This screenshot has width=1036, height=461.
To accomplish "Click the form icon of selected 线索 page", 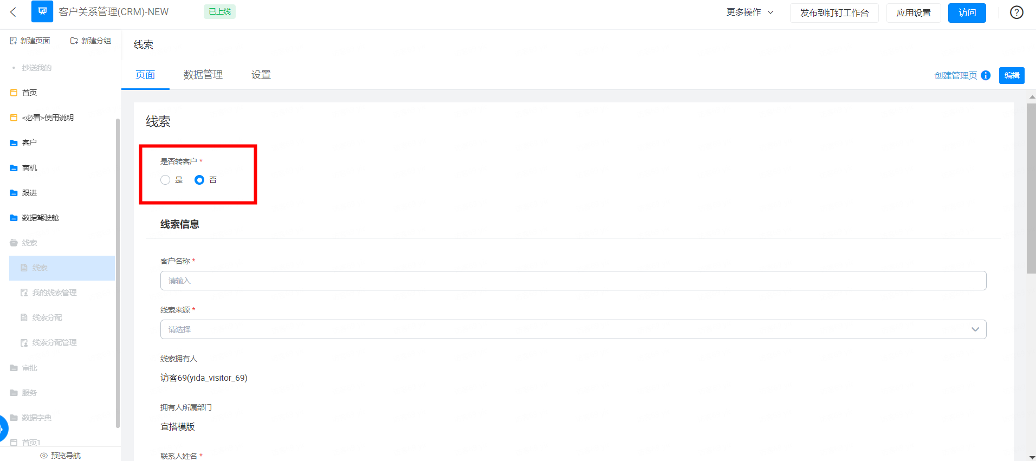I will tap(24, 268).
